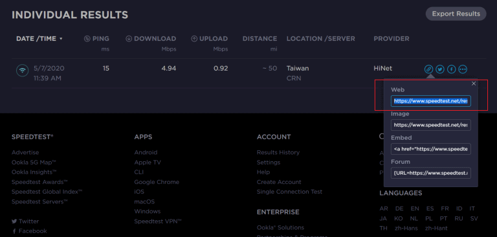The width and height of the screenshot is (497, 237).
Task: Open the Twitter footer link
Action: point(25,221)
